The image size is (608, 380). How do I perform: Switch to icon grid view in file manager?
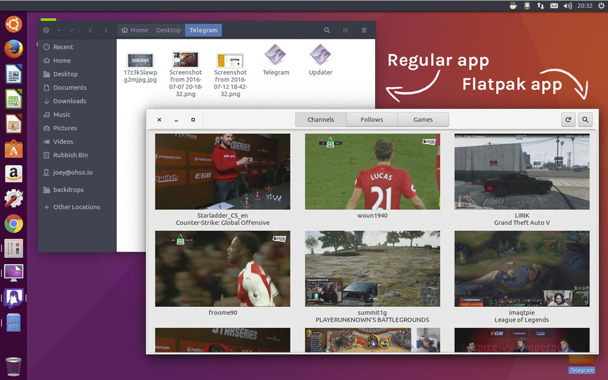click(345, 29)
